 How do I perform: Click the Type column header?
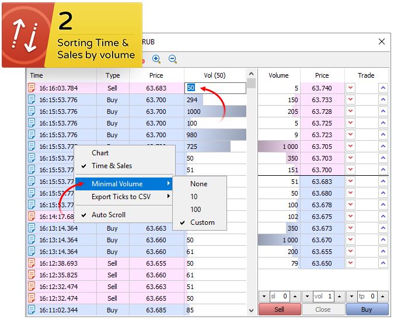point(113,75)
